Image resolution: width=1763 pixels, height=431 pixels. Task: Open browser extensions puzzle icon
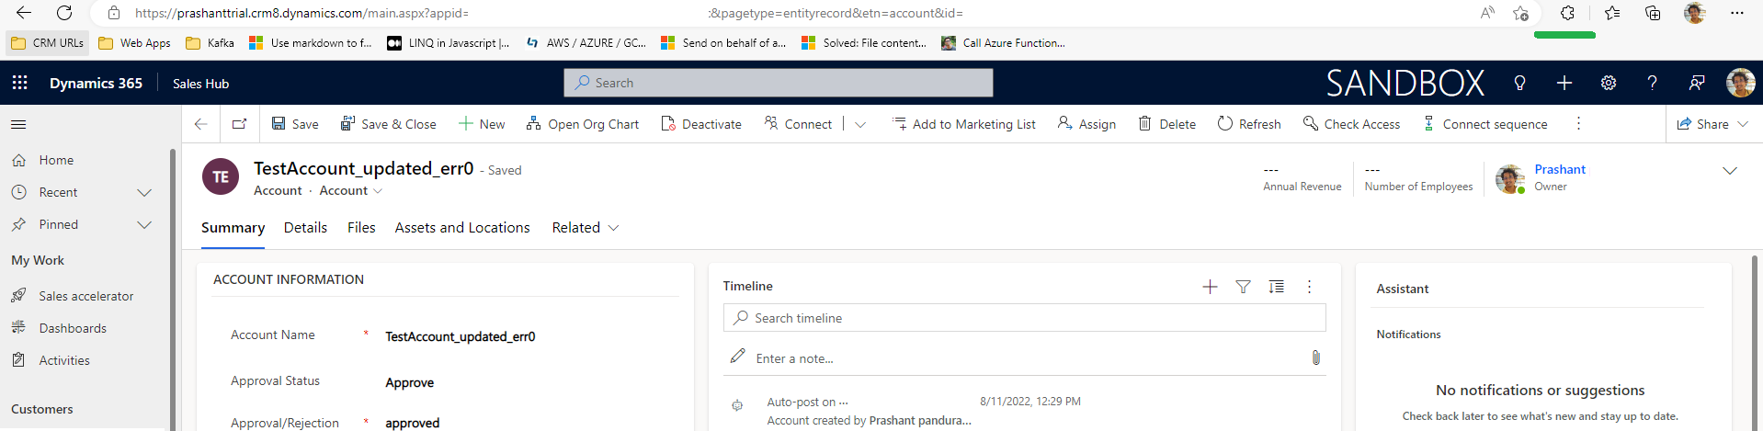point(1567,13)
